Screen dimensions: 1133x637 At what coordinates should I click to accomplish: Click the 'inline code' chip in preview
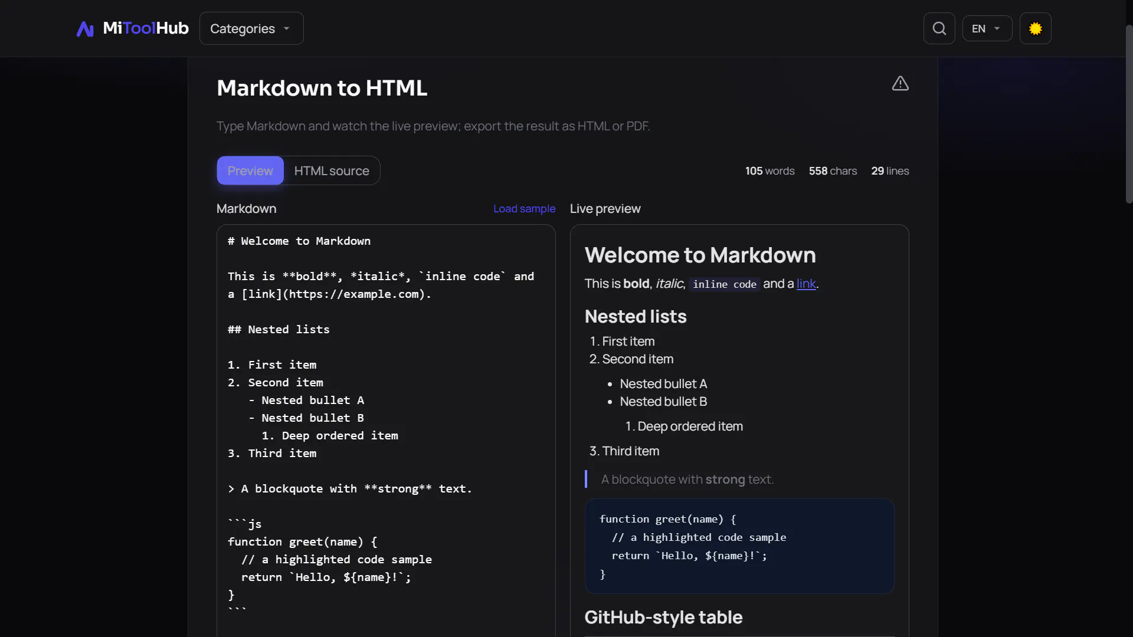(x=724, y=284)
